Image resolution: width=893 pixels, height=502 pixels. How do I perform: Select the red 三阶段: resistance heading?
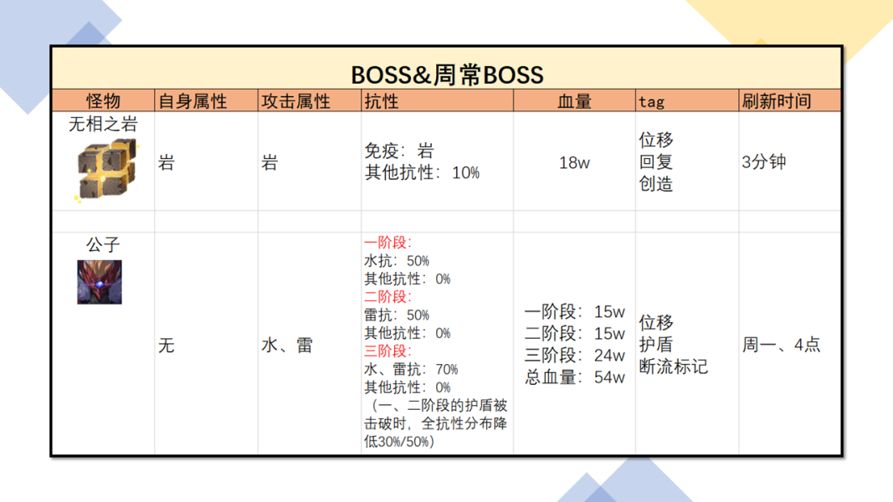click(387, 351)
